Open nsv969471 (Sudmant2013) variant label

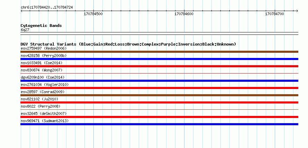[45, 121]
